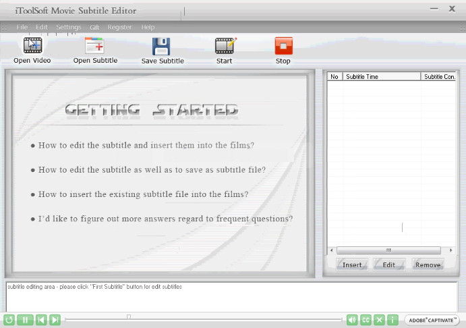Click the Getting Started heading

(x=152, y=111)
